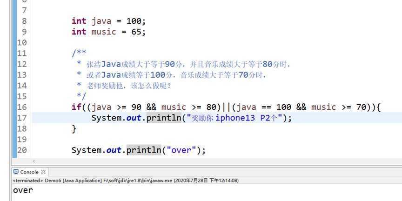Click comment line containing '等于100分'
Image resolution: width=402 pixels, height=201 pixels.
[172, 75]
